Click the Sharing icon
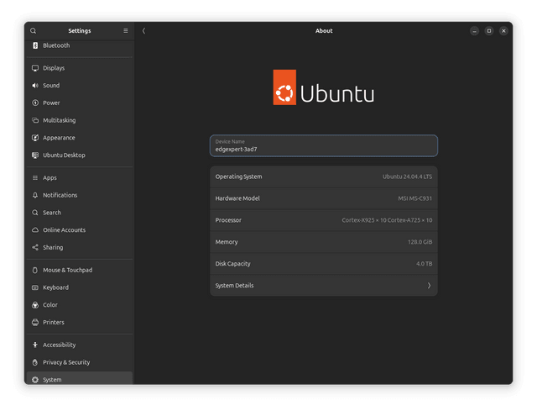Screen dimensions: 537x411 click(35, 247)
